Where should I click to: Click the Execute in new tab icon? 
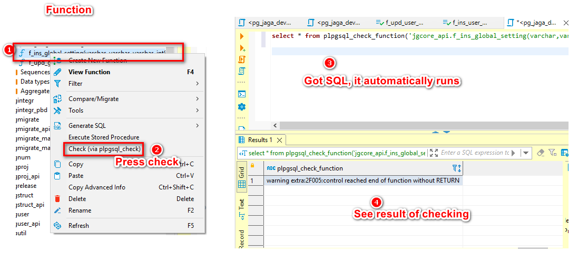pos(242,48)
